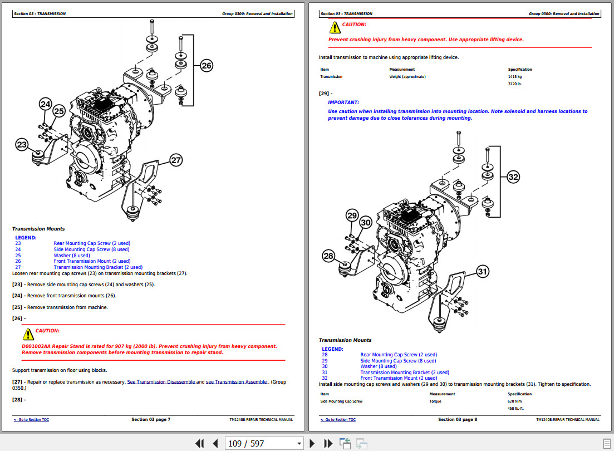
Task: Click callout number 30 in right diagram
Action: click(365, 223)
